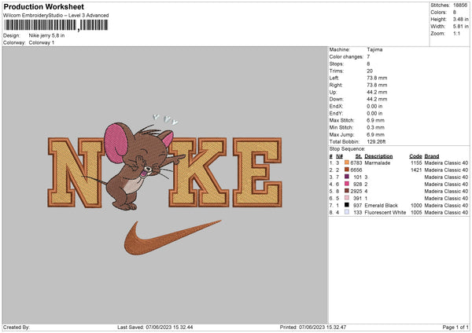This screenshot has width=472, height=333.
Task: Click the design name 'Nike jerry 5,8 in'
Action: 46,35
